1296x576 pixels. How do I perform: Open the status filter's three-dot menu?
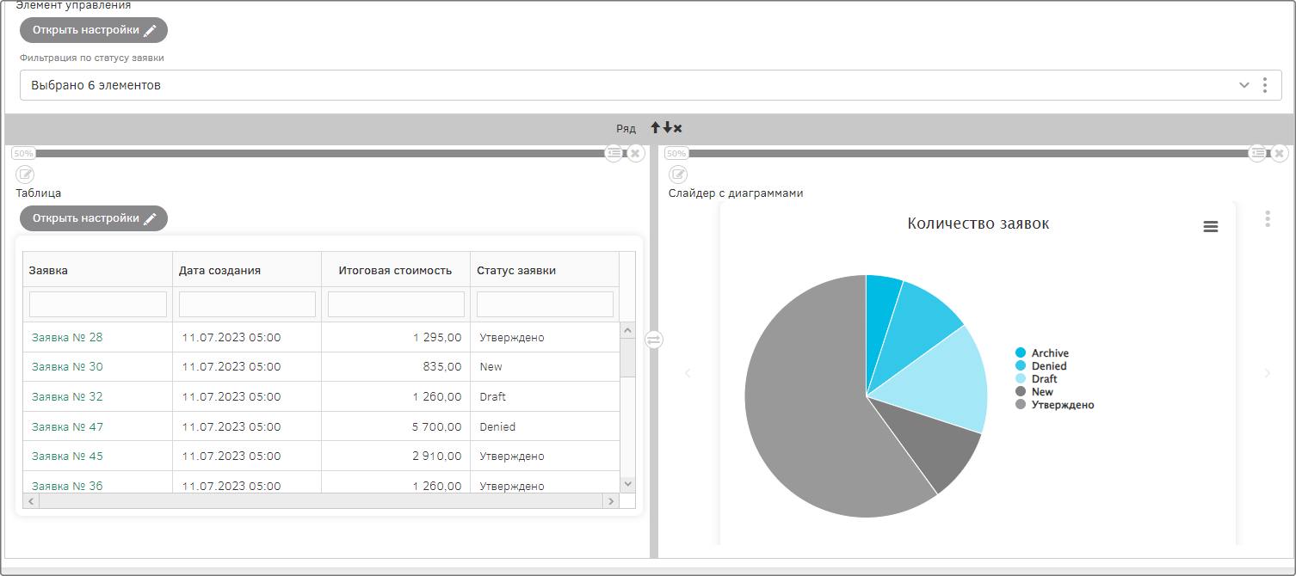click(x=1265, y=85)
